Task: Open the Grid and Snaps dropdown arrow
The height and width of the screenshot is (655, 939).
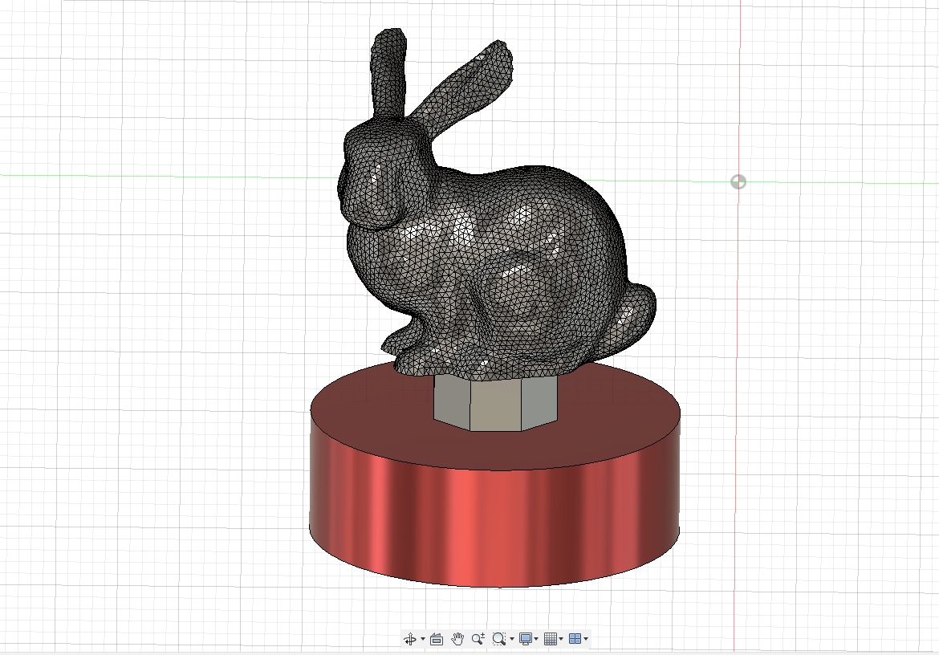Action: pyautogui.click(x=561, y=639)
